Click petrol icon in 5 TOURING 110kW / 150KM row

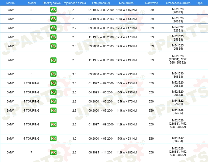pyautogui.click(x=53, y=83)
